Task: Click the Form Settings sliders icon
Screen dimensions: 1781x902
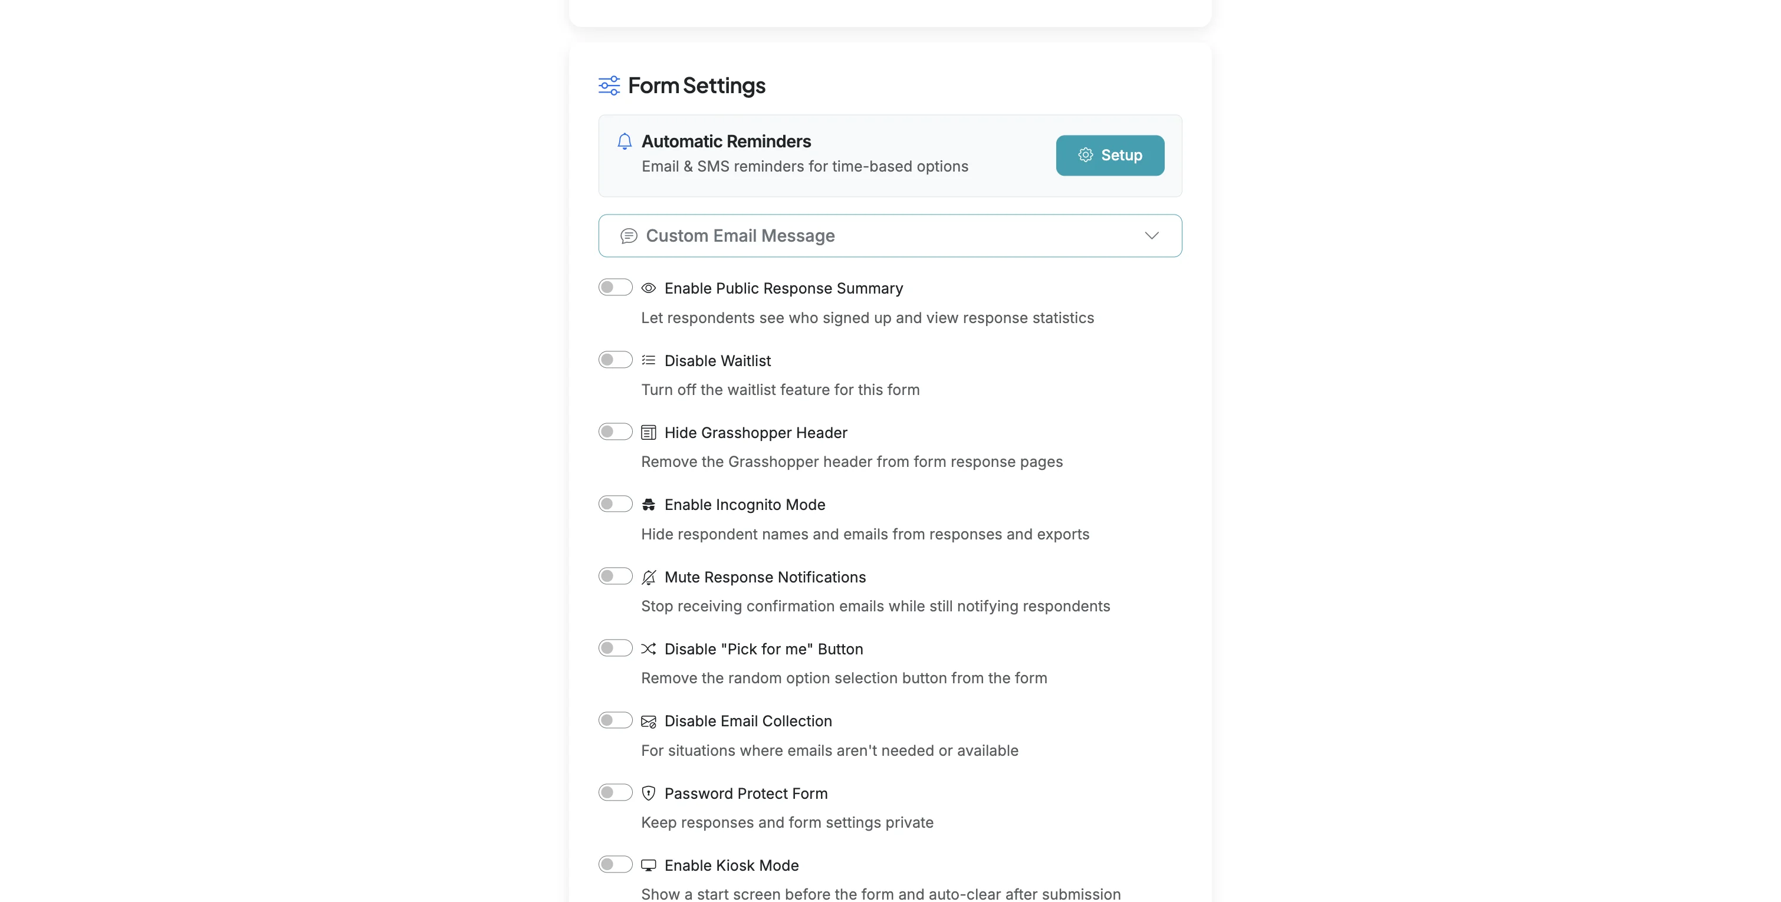Action: click(609, 84)
